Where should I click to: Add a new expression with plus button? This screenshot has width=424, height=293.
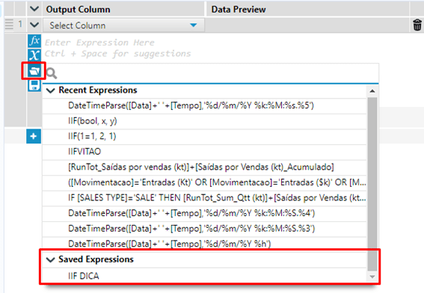click(34, 136)
